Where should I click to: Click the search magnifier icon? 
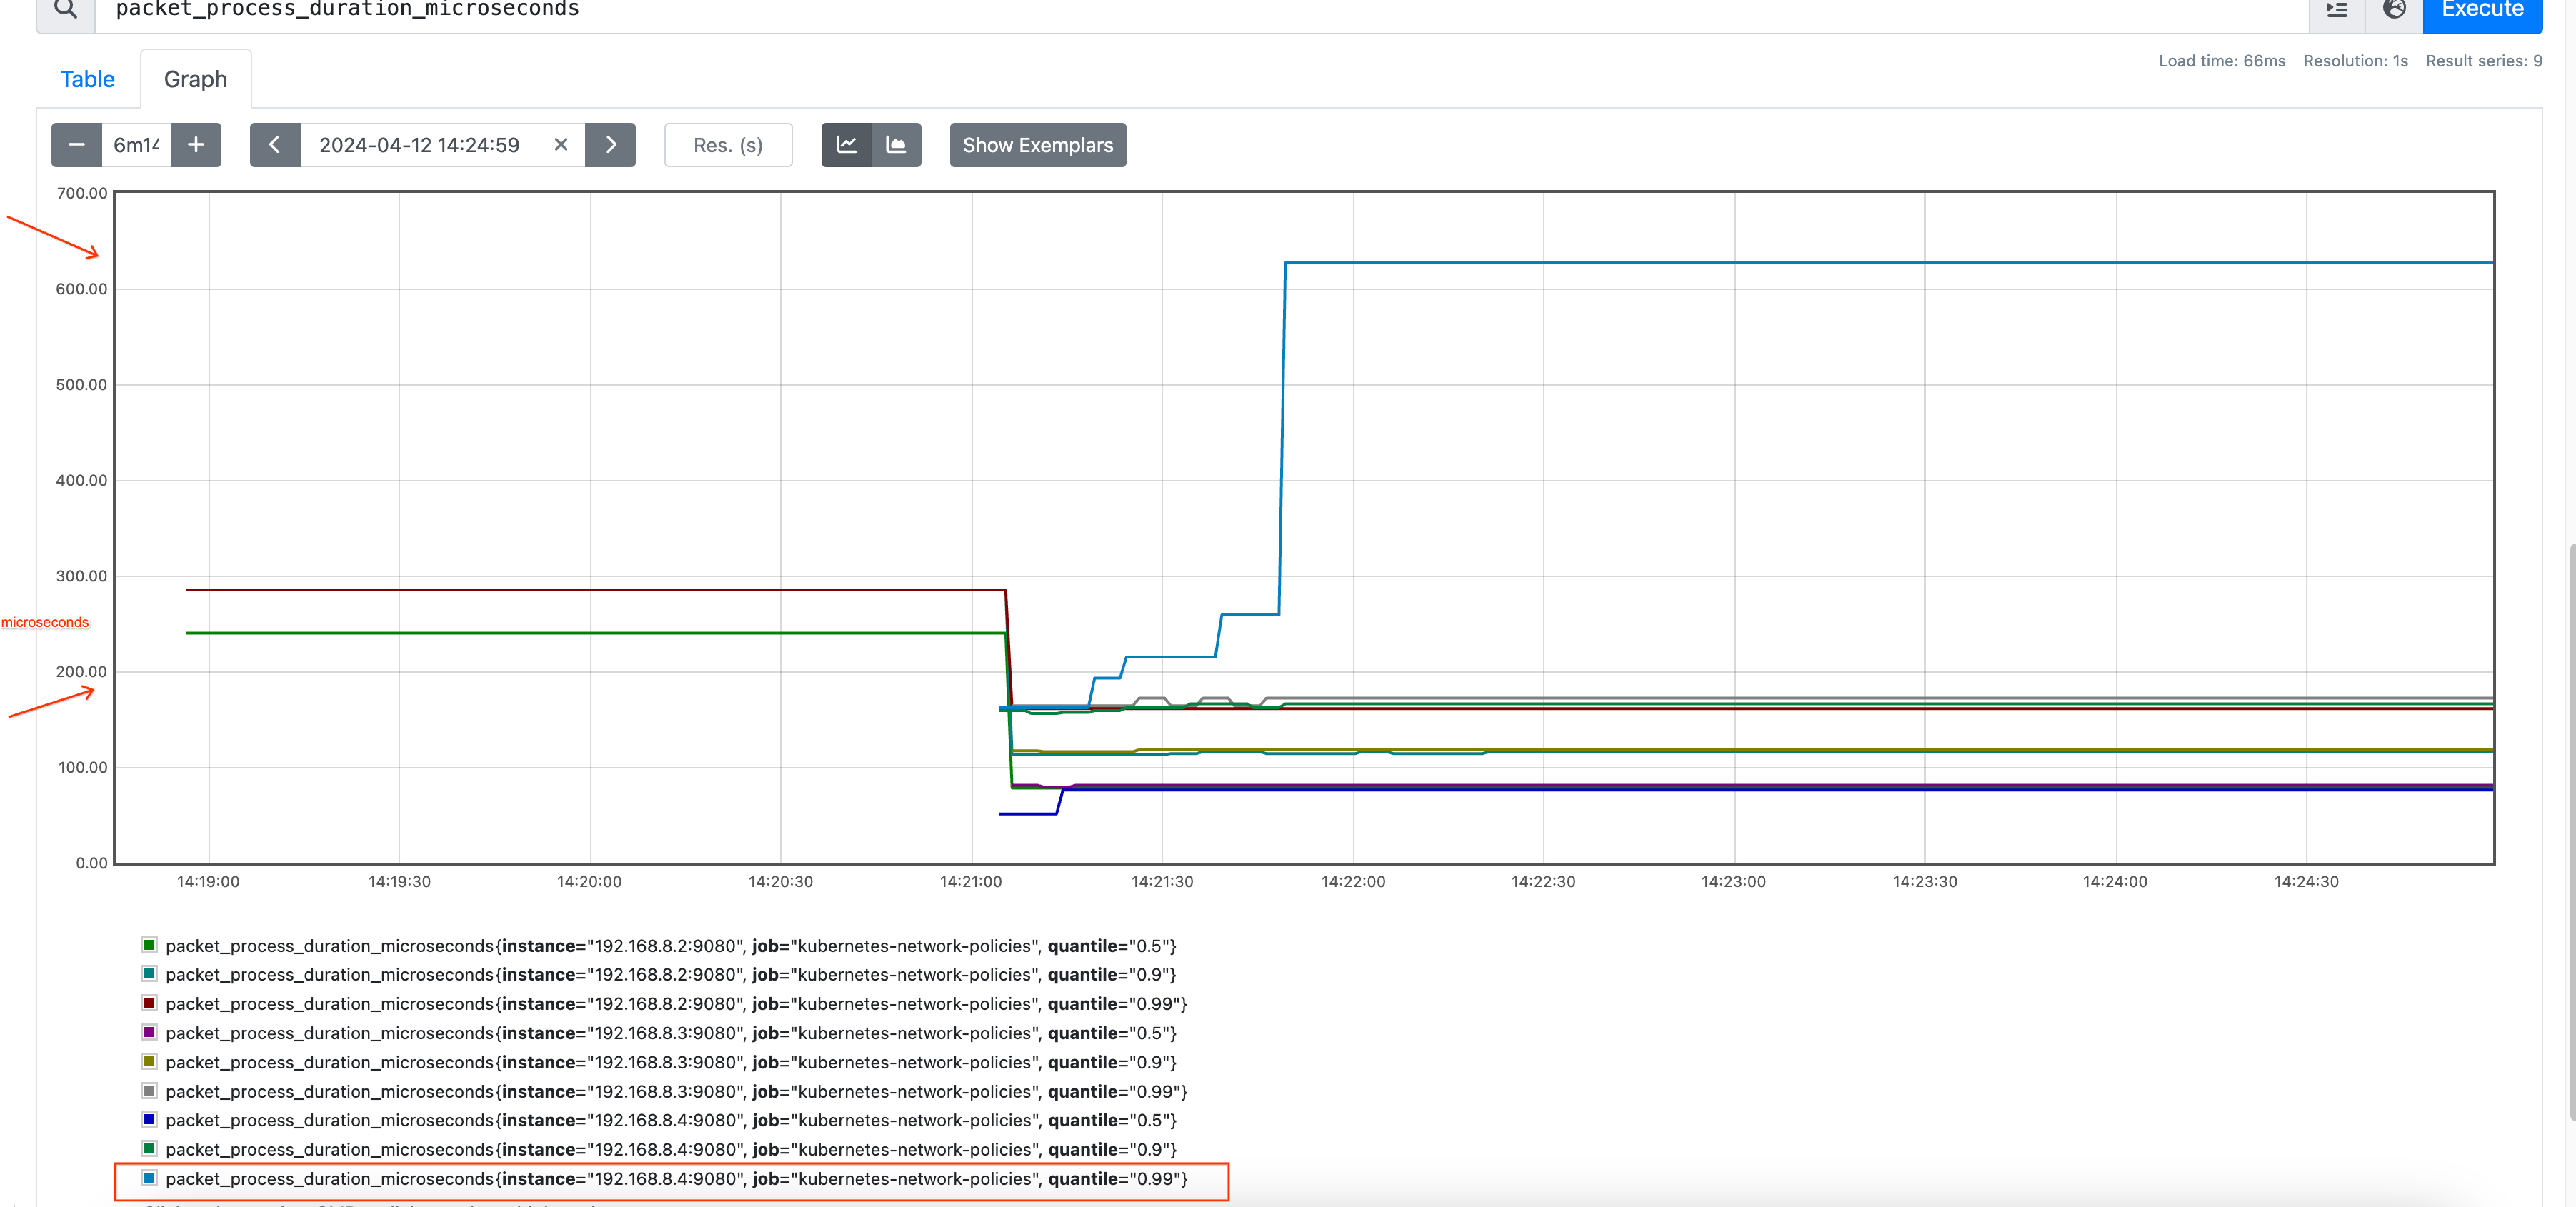[66, 10]
